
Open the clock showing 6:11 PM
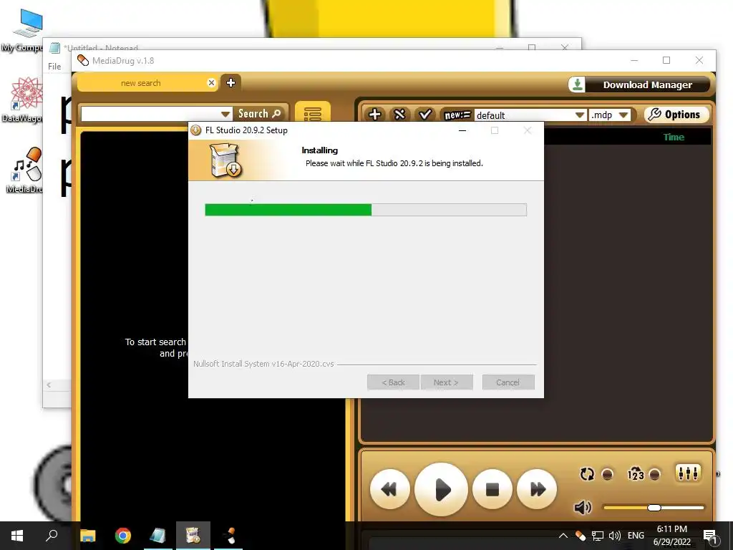coord(671,536)
